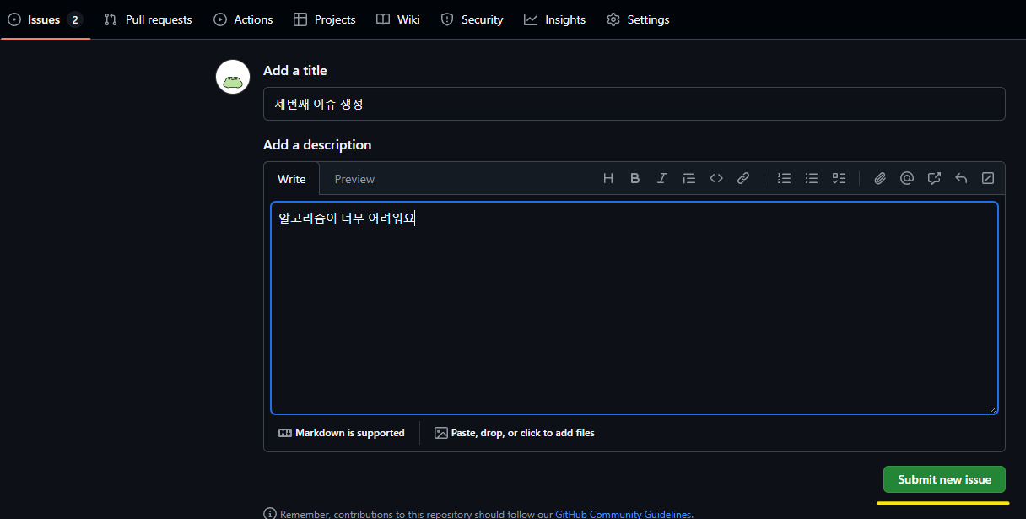
Task: Focus the issue title input field
Action: [x=634, y=104]
